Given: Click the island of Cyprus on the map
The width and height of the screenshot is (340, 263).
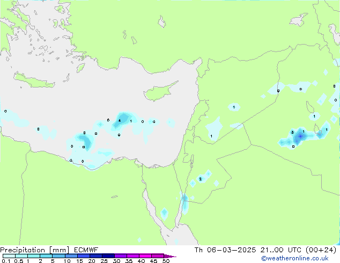Looking at the screenshot, I should coord(160,91).
